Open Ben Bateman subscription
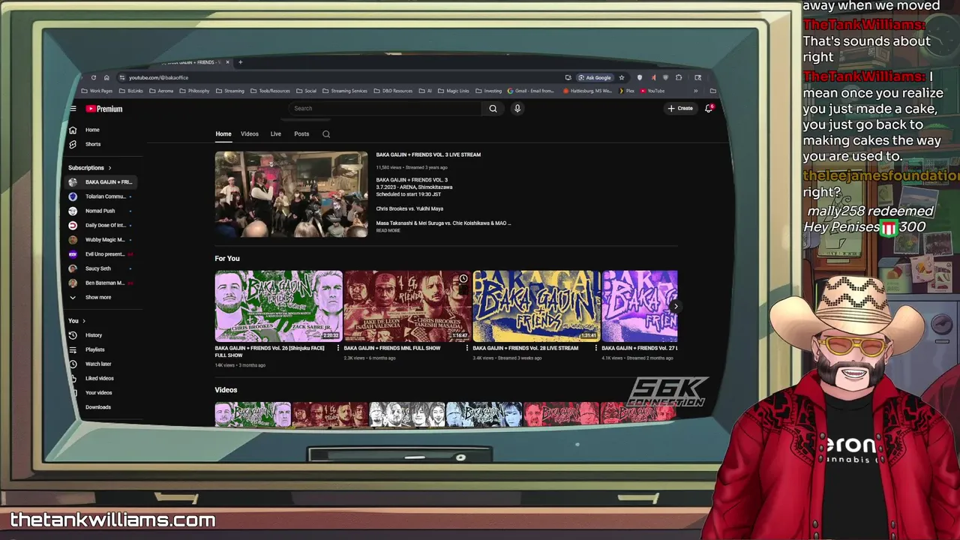The image size is (960, 540). 102,283
